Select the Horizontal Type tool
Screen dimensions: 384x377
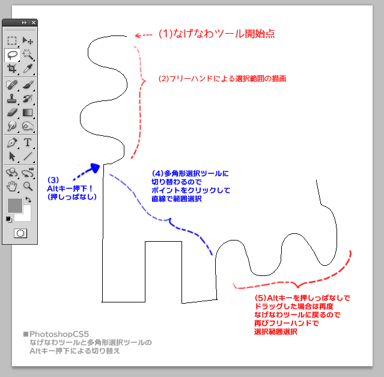[28, 143]
